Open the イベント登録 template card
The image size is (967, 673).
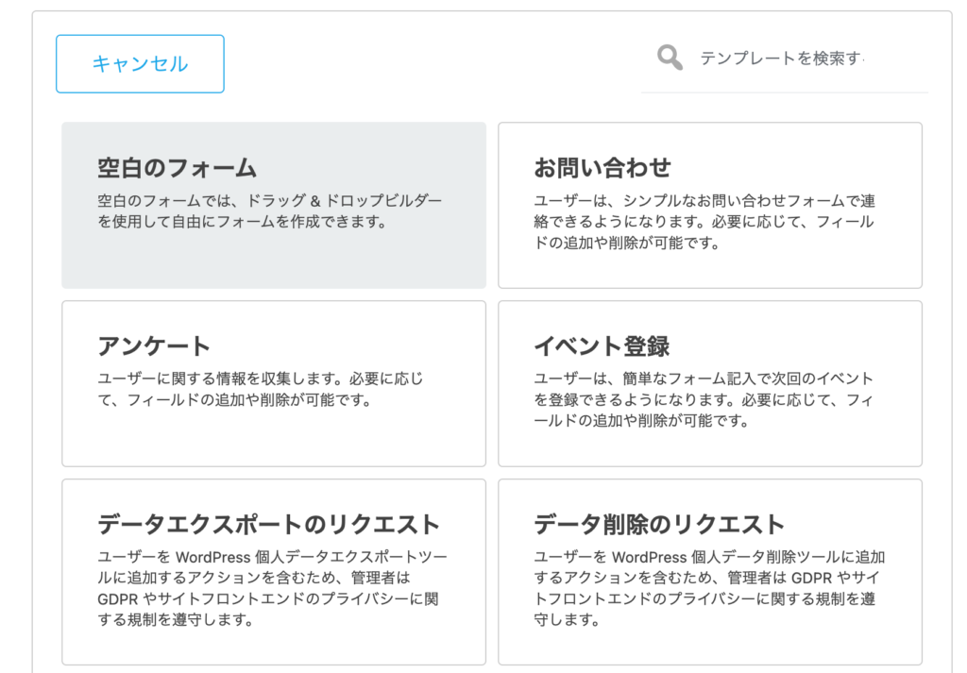tap(710, 383)
